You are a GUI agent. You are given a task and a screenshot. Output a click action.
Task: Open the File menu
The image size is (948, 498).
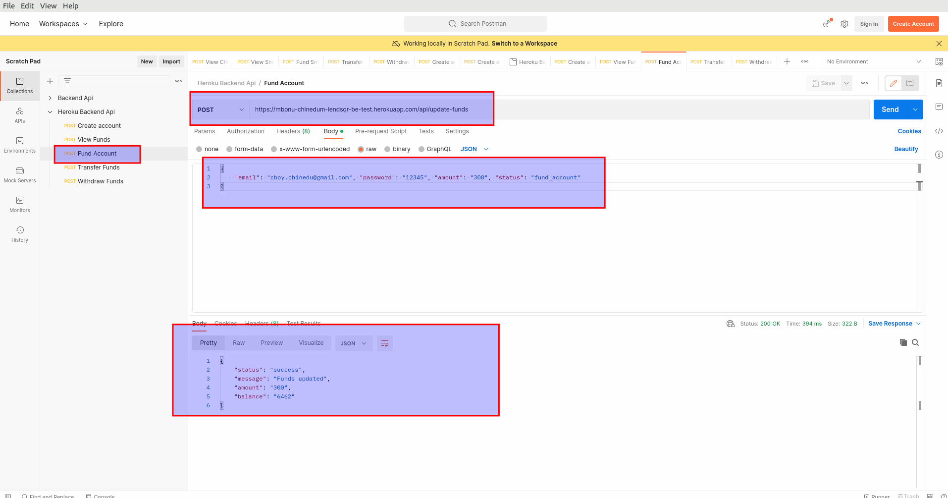(x=9, y=6)
